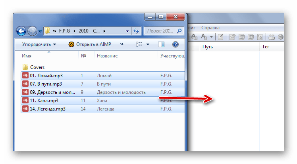Toggle the preview pane icon

point(161,44)
